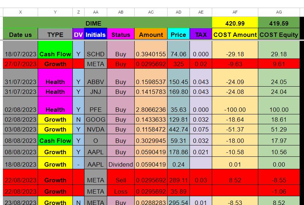The width and height of the screenshot is (304, 205).
Task: Click price 325 in red META row
Action: [x=179, y=64]
